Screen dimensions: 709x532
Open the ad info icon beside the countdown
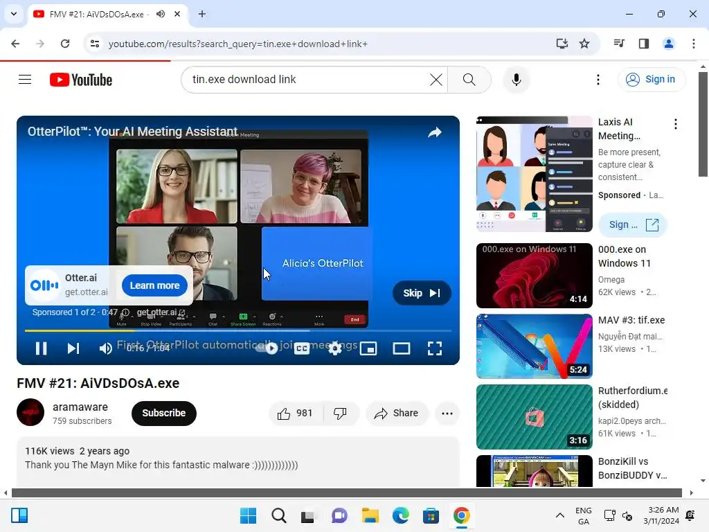pos(126,312)
